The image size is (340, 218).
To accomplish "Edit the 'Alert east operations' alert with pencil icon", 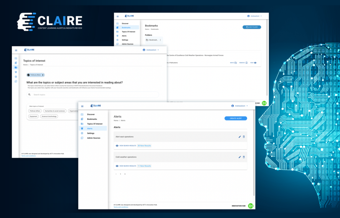I will [x=240, y=137].
